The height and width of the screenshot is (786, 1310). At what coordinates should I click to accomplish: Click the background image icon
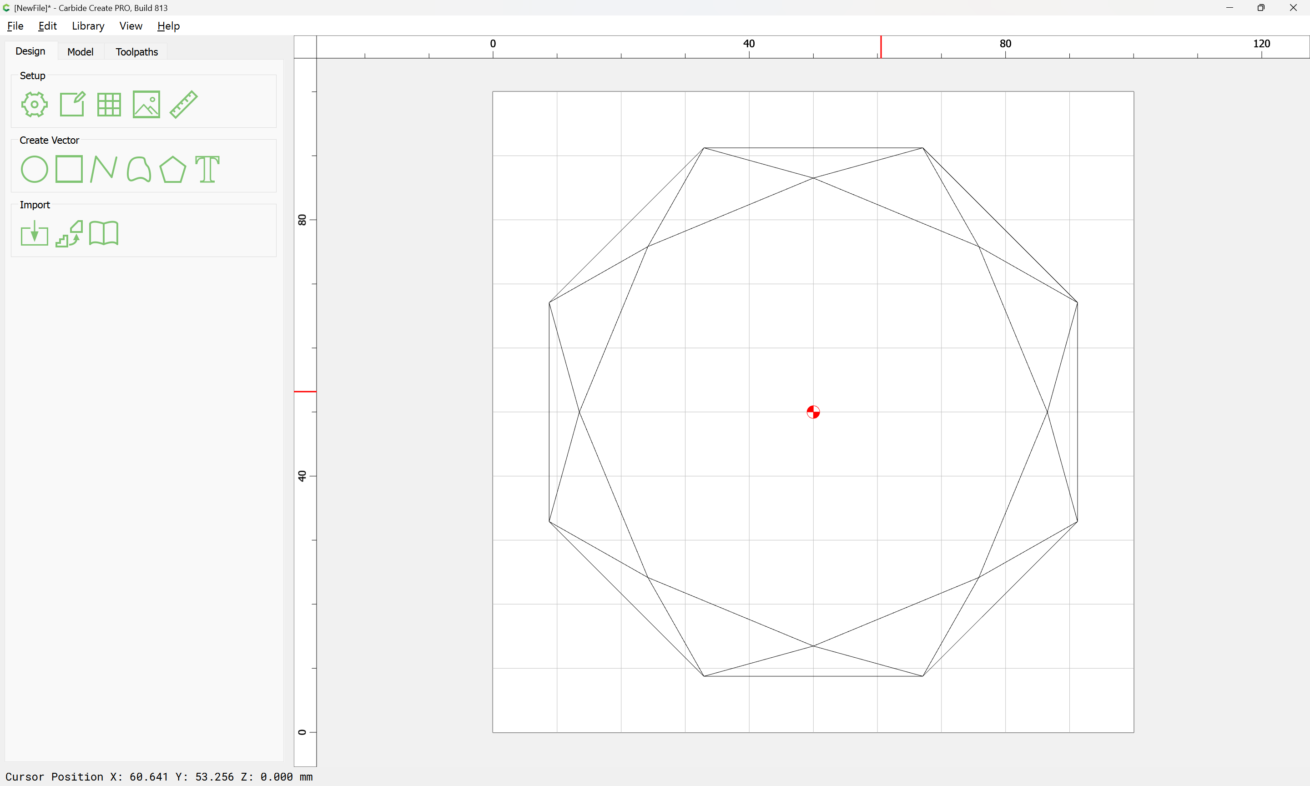(146, 104)
